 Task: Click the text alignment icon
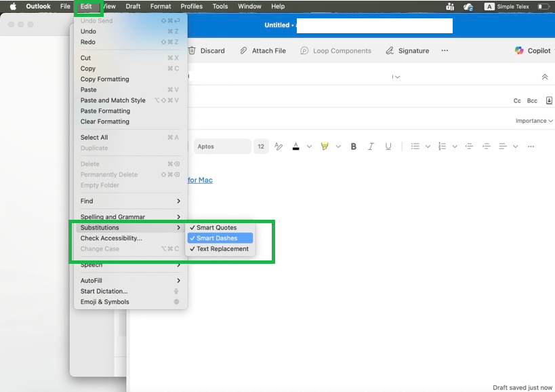point(503,146)
